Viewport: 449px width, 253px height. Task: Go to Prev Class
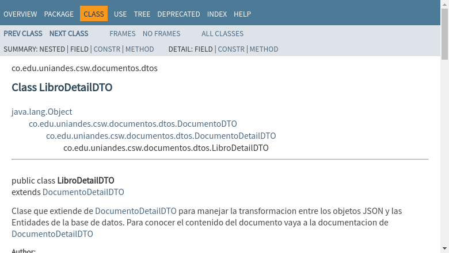[x=23, y=34]
